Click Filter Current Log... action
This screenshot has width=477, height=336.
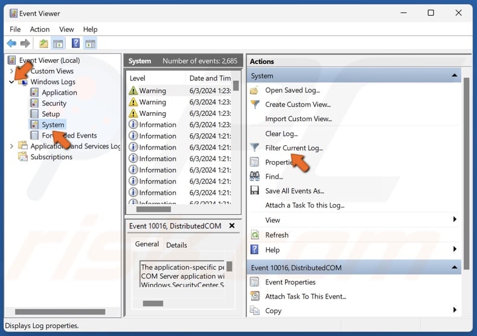pyautogui.click(x=294, y=148)
